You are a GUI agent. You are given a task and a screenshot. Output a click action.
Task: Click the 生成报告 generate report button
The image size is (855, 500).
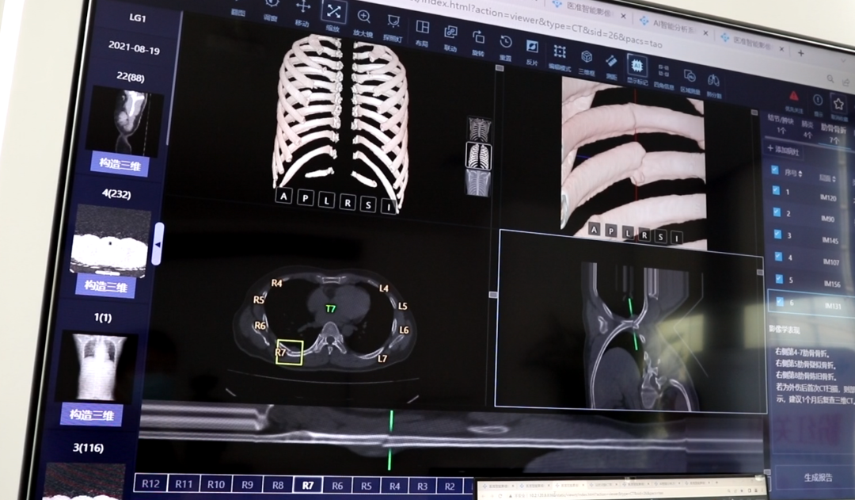pos(817,478)
